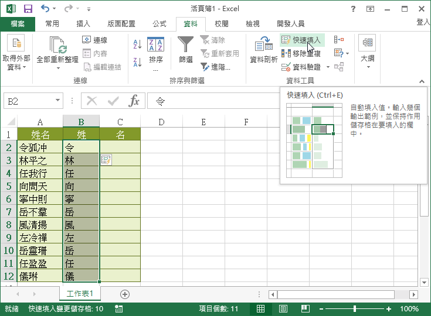This screenshot has height=316, width=431.
Task: Click the Consolidate icon in data tools
Action: (339, 40)
